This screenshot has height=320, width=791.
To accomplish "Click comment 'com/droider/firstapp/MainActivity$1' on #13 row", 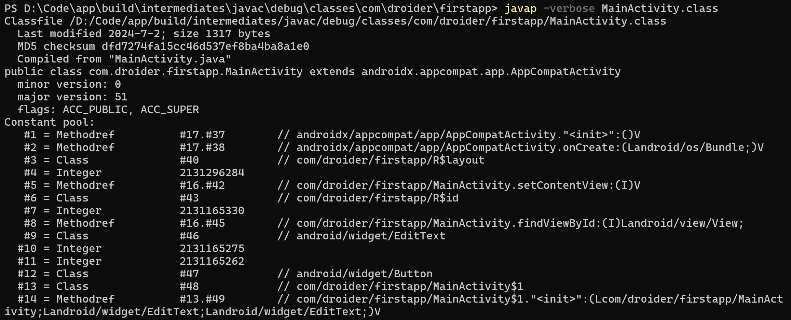I will coord(410,286).
